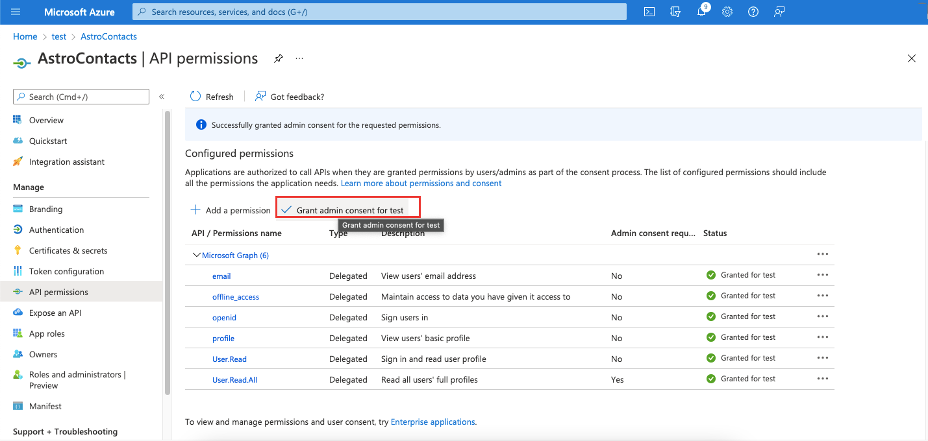
Task: Open the User.Read permission link
Action: click(x=229, y=359)
